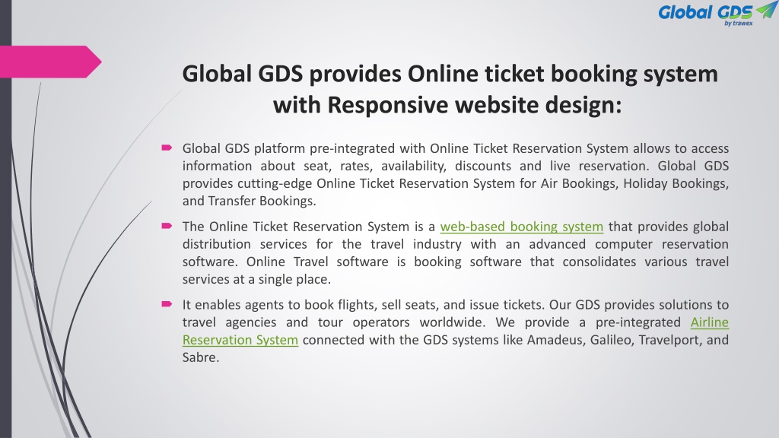Click the text 'and Transfer Bookings.'
This screenshot has height=438, width=779.
pyautogui.click(x=249, y=201)
